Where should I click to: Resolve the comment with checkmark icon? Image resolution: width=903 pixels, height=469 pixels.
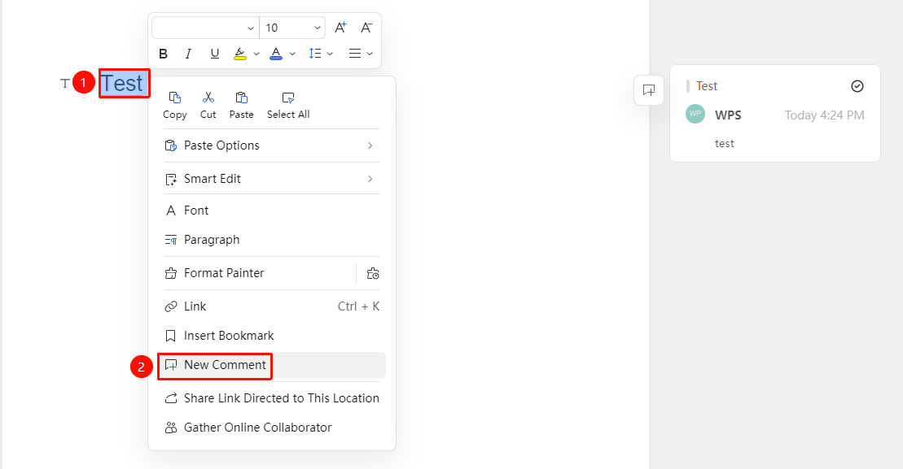point(857,86)
